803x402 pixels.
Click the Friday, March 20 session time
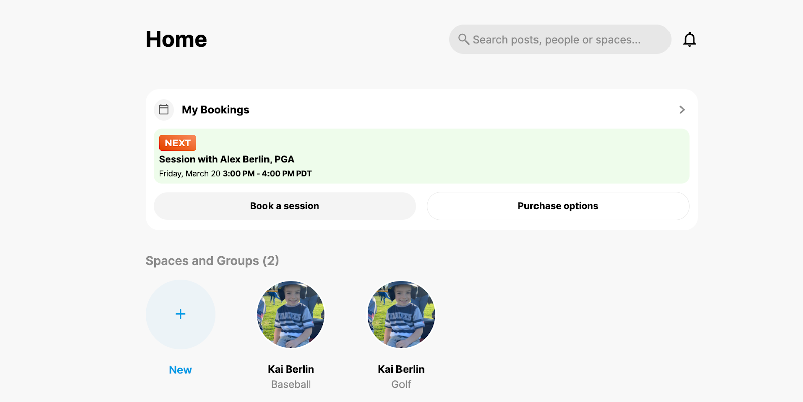pyautogui.click(x=235, y=174)
